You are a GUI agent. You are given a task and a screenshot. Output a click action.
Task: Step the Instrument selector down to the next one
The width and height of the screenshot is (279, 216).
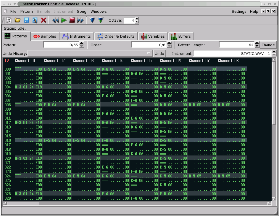pyautogui.click(x=274, y=55)
